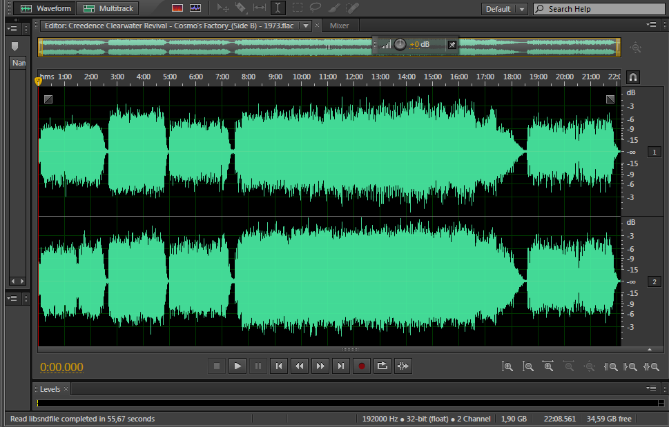Open the left lower panel options menu

tap(12, 298)
